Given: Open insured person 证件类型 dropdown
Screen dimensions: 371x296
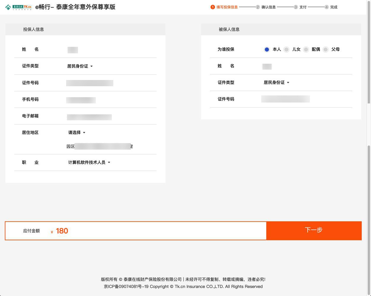Looking at the screenshot, I should point(276,82).
